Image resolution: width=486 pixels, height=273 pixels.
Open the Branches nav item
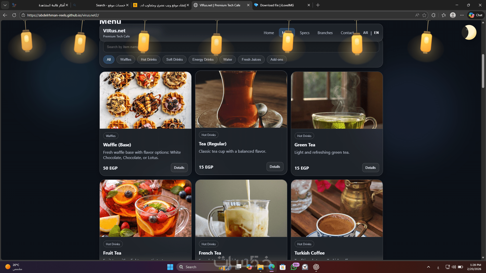(325, 33)
